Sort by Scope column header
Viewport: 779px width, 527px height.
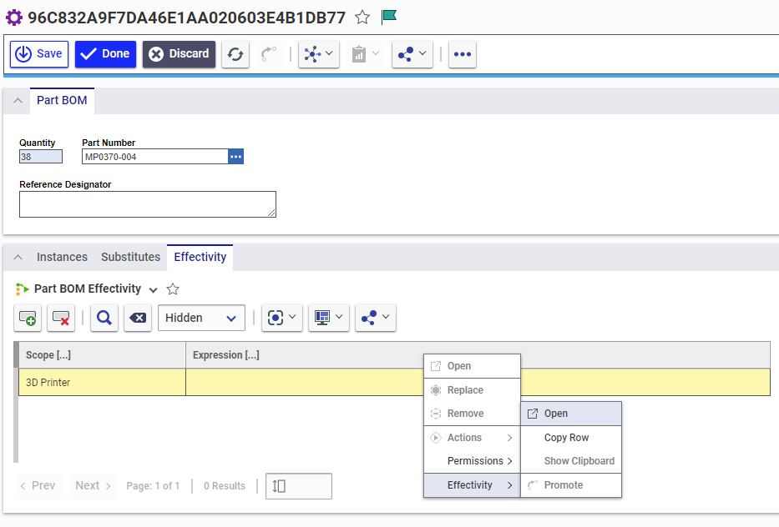[102, 355]
